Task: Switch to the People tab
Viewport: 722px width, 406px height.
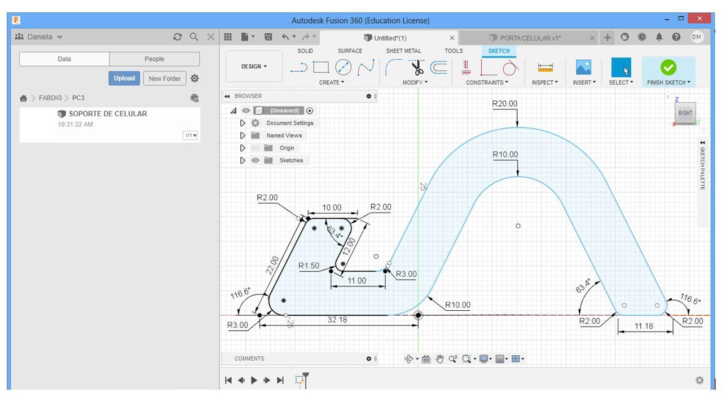Action: (x=154, y=59)
